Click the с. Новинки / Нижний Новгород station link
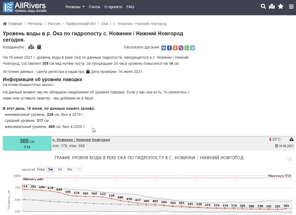Viewport: 296px width, 215px height. coord(81,140)
